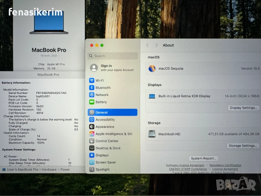Image resolution: width=261 pixels, height=196 pixels.
Task: Click Maximum Capacity value 100%
Action: [41, 143]
